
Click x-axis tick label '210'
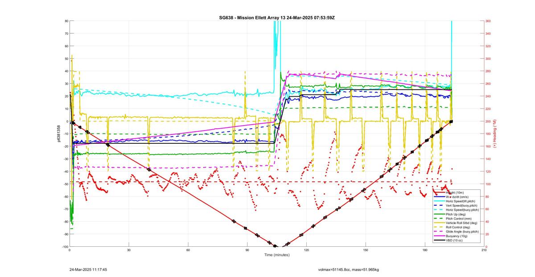[484, 250]
